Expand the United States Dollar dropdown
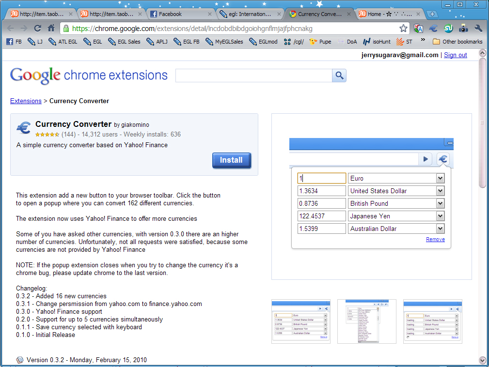This screenshot has width=489, height=367. (x=440, y=191)
